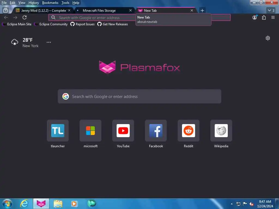Viewport: 279px width, 209px height.
Task: Click the back navigation arrow
Action: pos(6,17)
